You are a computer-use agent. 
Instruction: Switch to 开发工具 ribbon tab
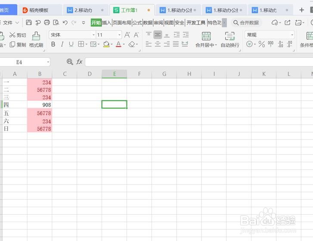tap(196, 22)
